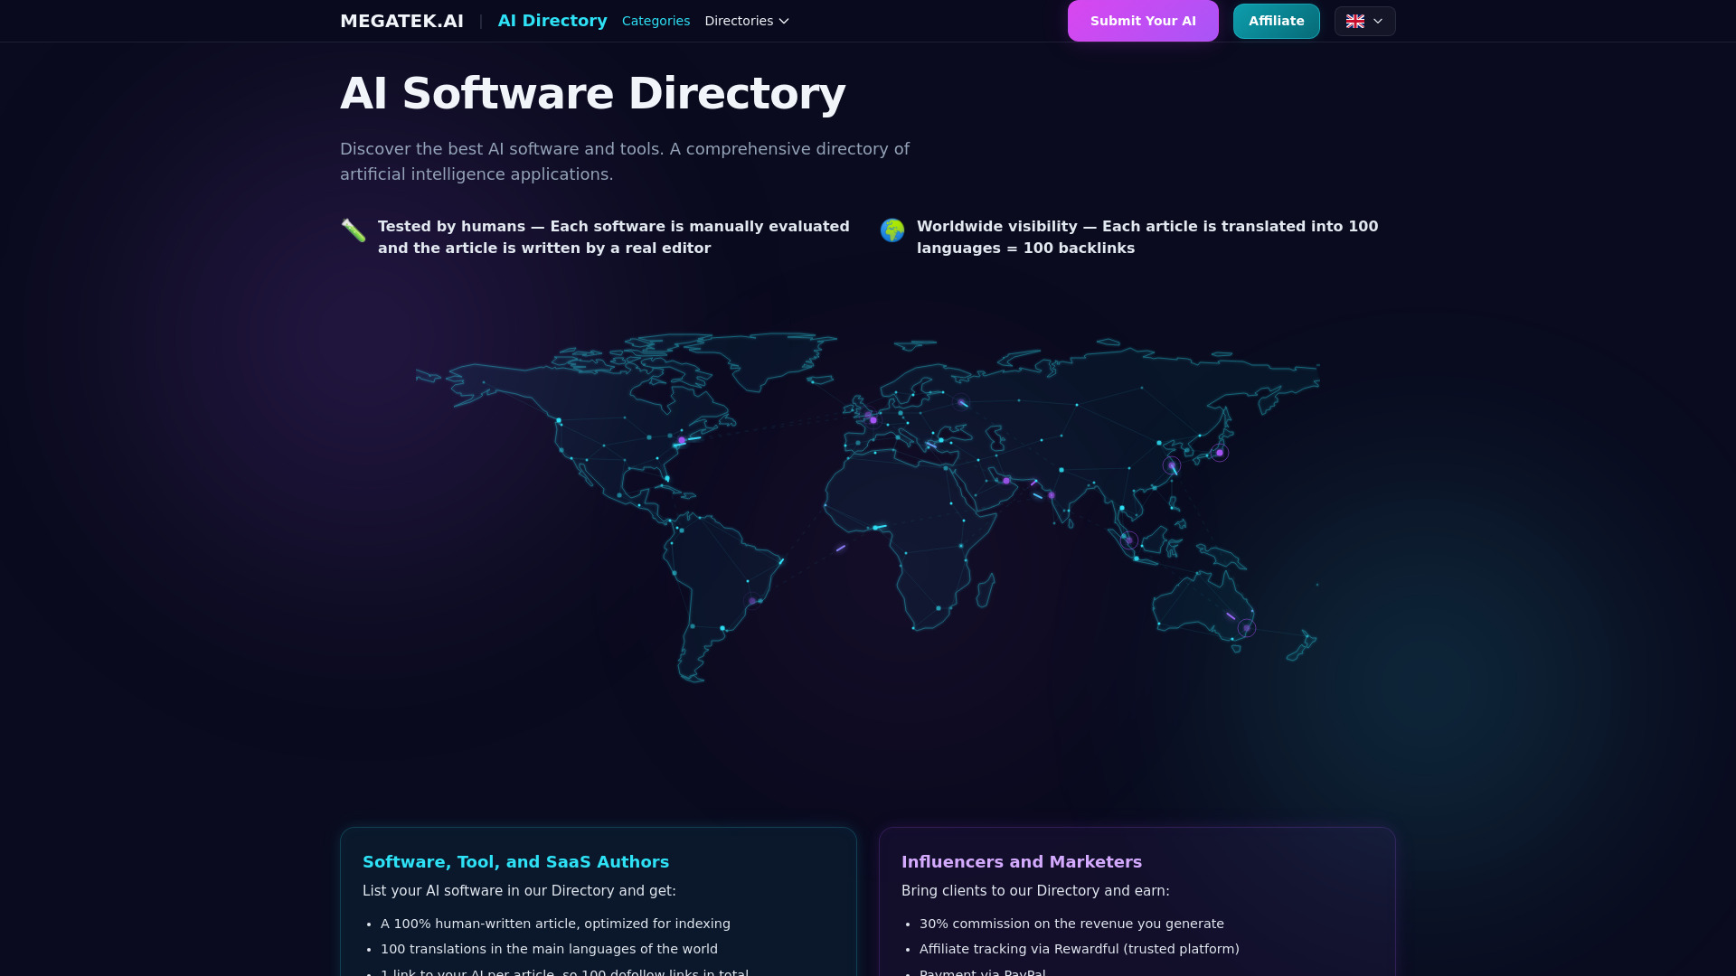Click the teal Affiliate button
Image resolution: width=1736 pixels, height=976 pixels.
click(1276, 21)
